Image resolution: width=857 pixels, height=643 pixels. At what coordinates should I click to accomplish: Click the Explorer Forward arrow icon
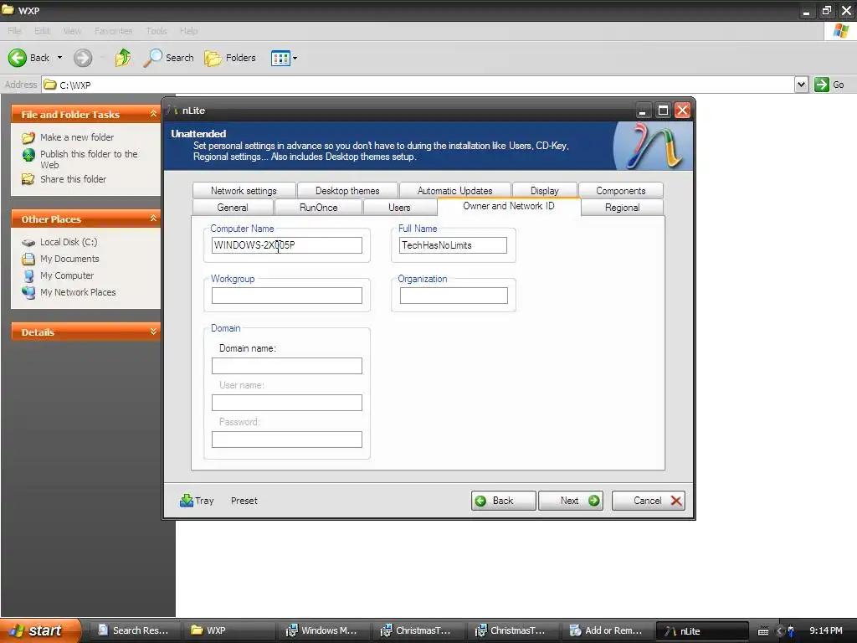pyautogui.click(x=83, y=58)
